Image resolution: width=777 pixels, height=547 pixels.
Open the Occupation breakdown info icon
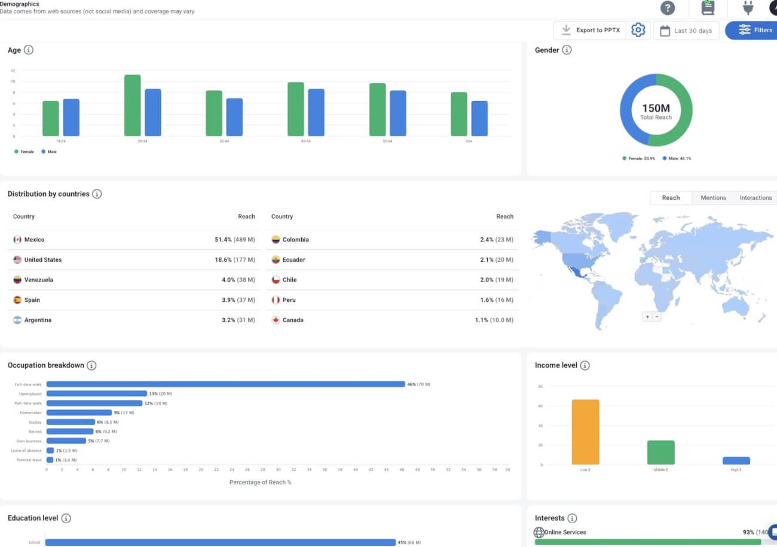90,365
